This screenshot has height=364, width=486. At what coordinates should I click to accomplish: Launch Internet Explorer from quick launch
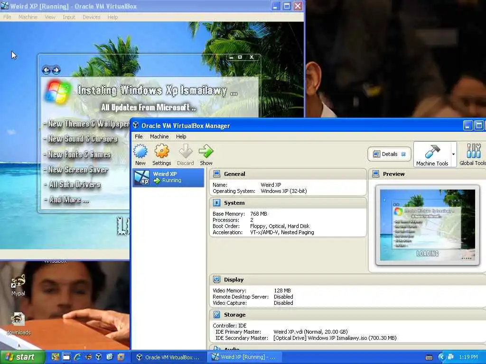click(x=77, y=357)
